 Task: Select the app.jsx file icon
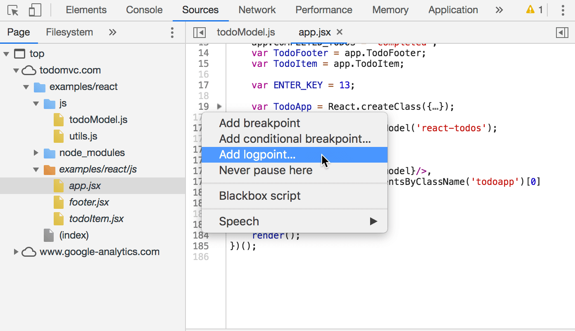coord(58,186)
